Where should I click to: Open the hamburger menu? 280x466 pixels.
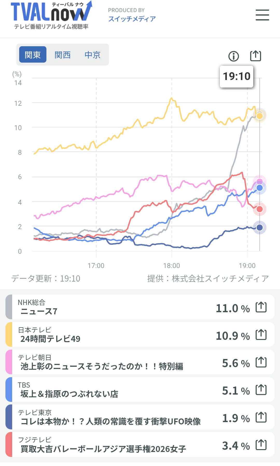click(x=262, y=15)
